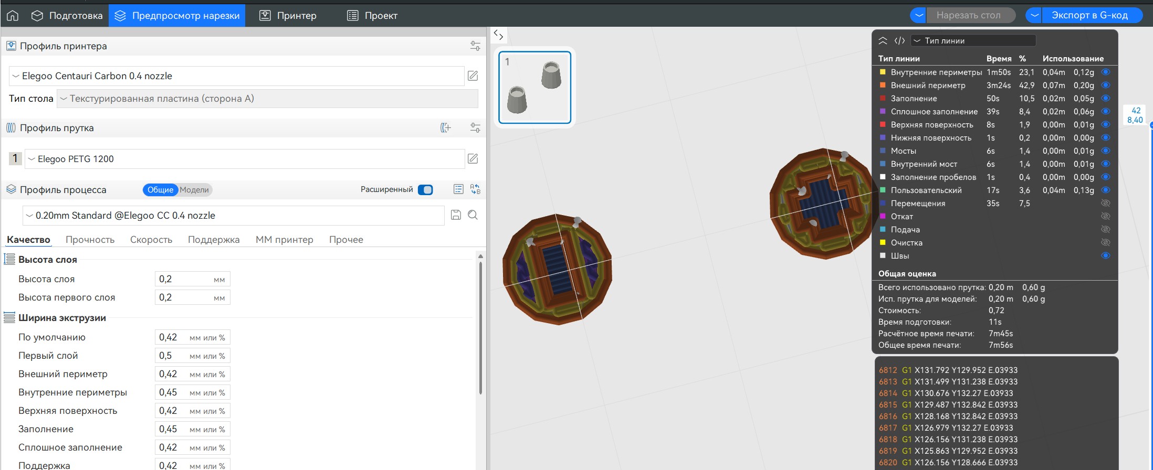
Task: Open the printer profile dropdown
Action: [236, 76]
